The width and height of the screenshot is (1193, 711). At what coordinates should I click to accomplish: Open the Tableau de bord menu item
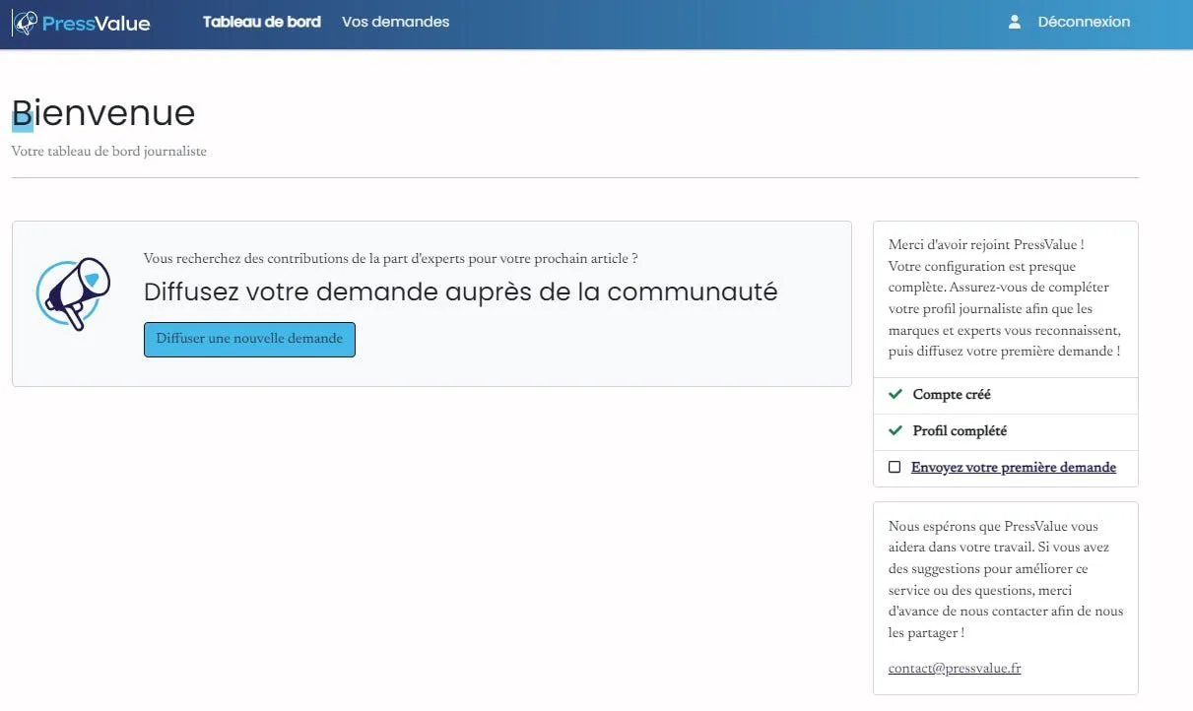point(261,22)
